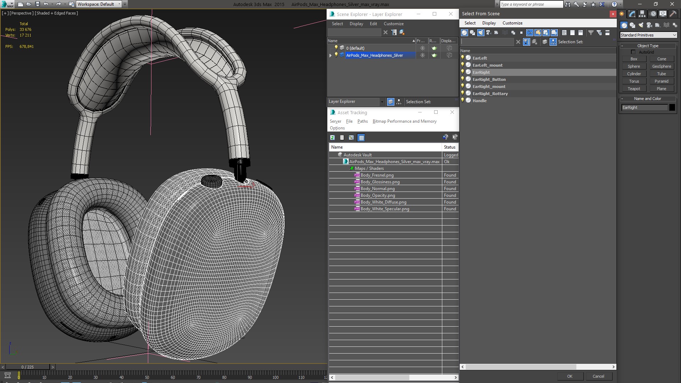Open the Modify tab in the command panel

point(632,14)
